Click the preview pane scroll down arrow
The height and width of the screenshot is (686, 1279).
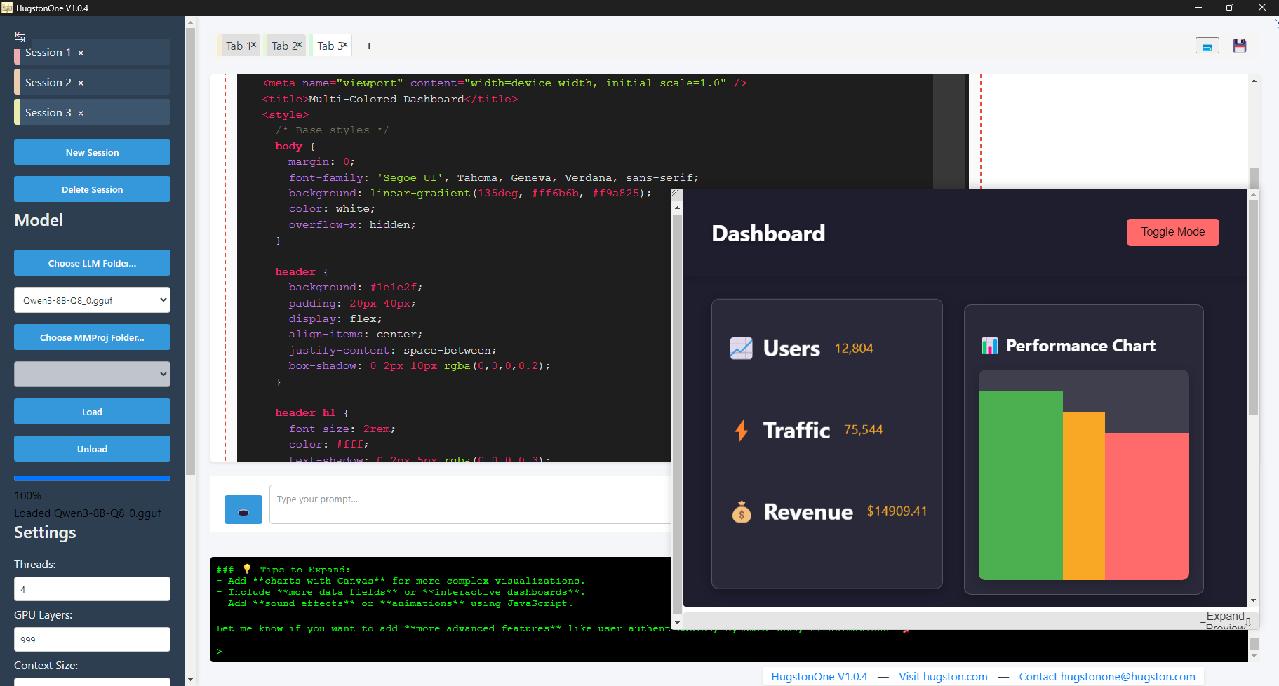(1253, 601)
